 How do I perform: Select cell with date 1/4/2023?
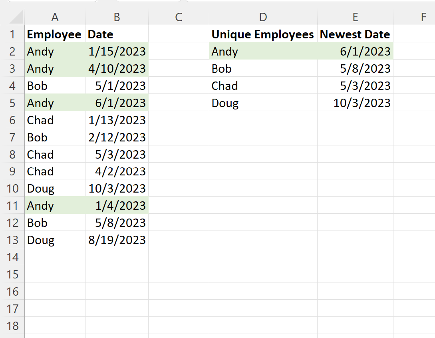pos(117,206)
